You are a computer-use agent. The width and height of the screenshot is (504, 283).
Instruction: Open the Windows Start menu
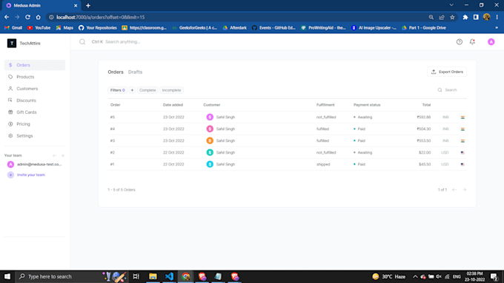7,276
